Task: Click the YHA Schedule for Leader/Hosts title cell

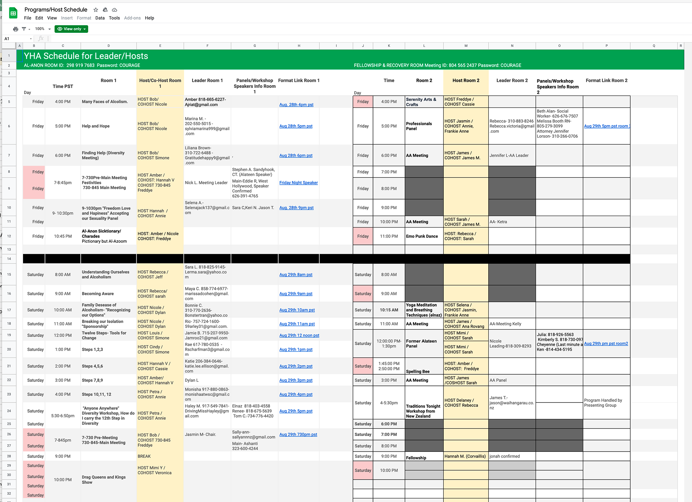Action: 86,56
